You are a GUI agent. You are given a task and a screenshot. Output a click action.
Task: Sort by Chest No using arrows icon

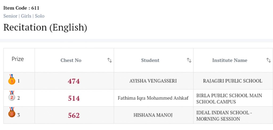click(110, 60)
